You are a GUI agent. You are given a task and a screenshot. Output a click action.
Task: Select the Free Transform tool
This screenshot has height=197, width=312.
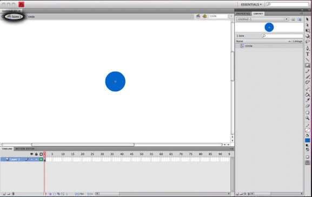pyautogui.click(x=308, y=31)
